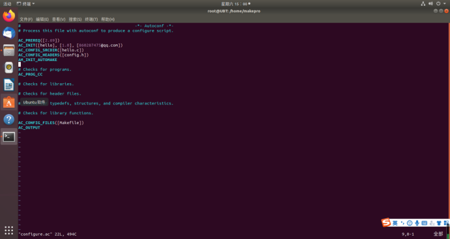Screen dimensions: 450x239
Task: Open the 编辑(E) menu
Action: click(42, 19)
